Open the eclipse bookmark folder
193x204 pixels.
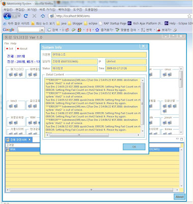(x=91, y=23)
